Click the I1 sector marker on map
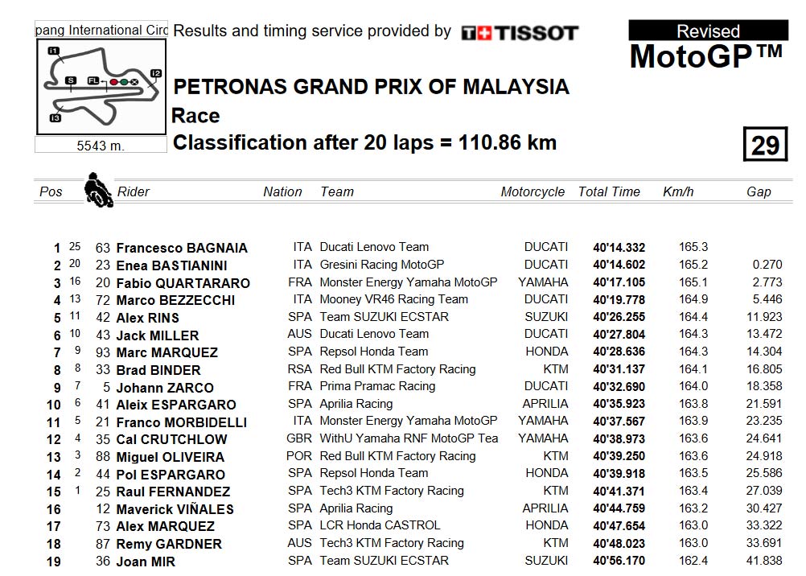 pos(54,51)
